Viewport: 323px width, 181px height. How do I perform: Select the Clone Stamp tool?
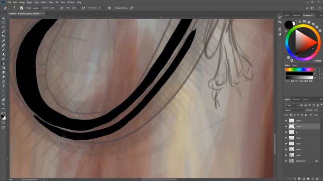tap(4, 54)
